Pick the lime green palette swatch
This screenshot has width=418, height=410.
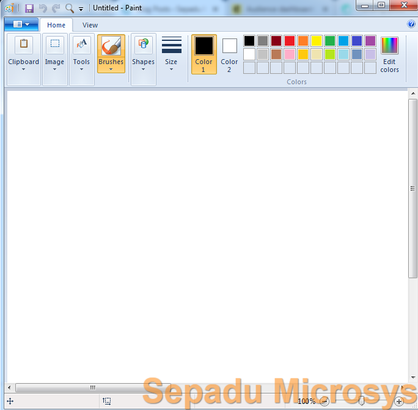coord(330,54)
